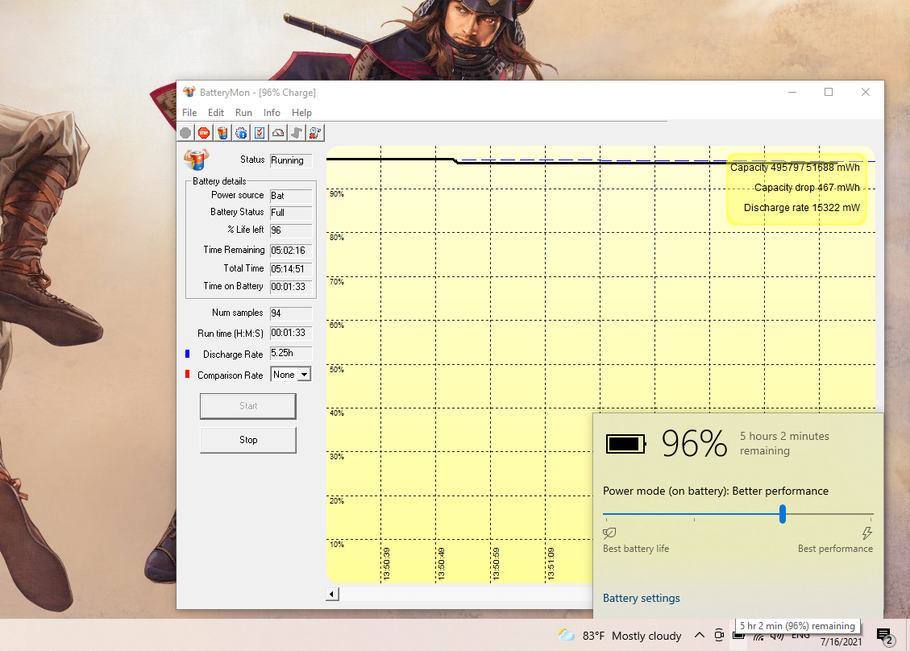Click the grey boot-shaped toolbar icon

coord(297,133)
